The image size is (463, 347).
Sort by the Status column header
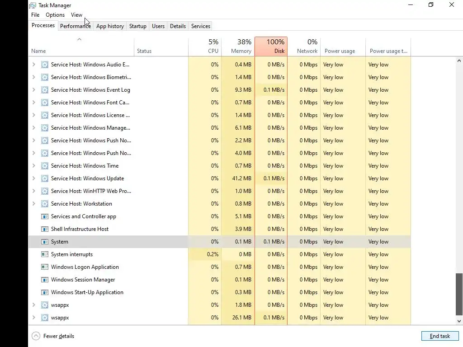(x=161, y=47)
